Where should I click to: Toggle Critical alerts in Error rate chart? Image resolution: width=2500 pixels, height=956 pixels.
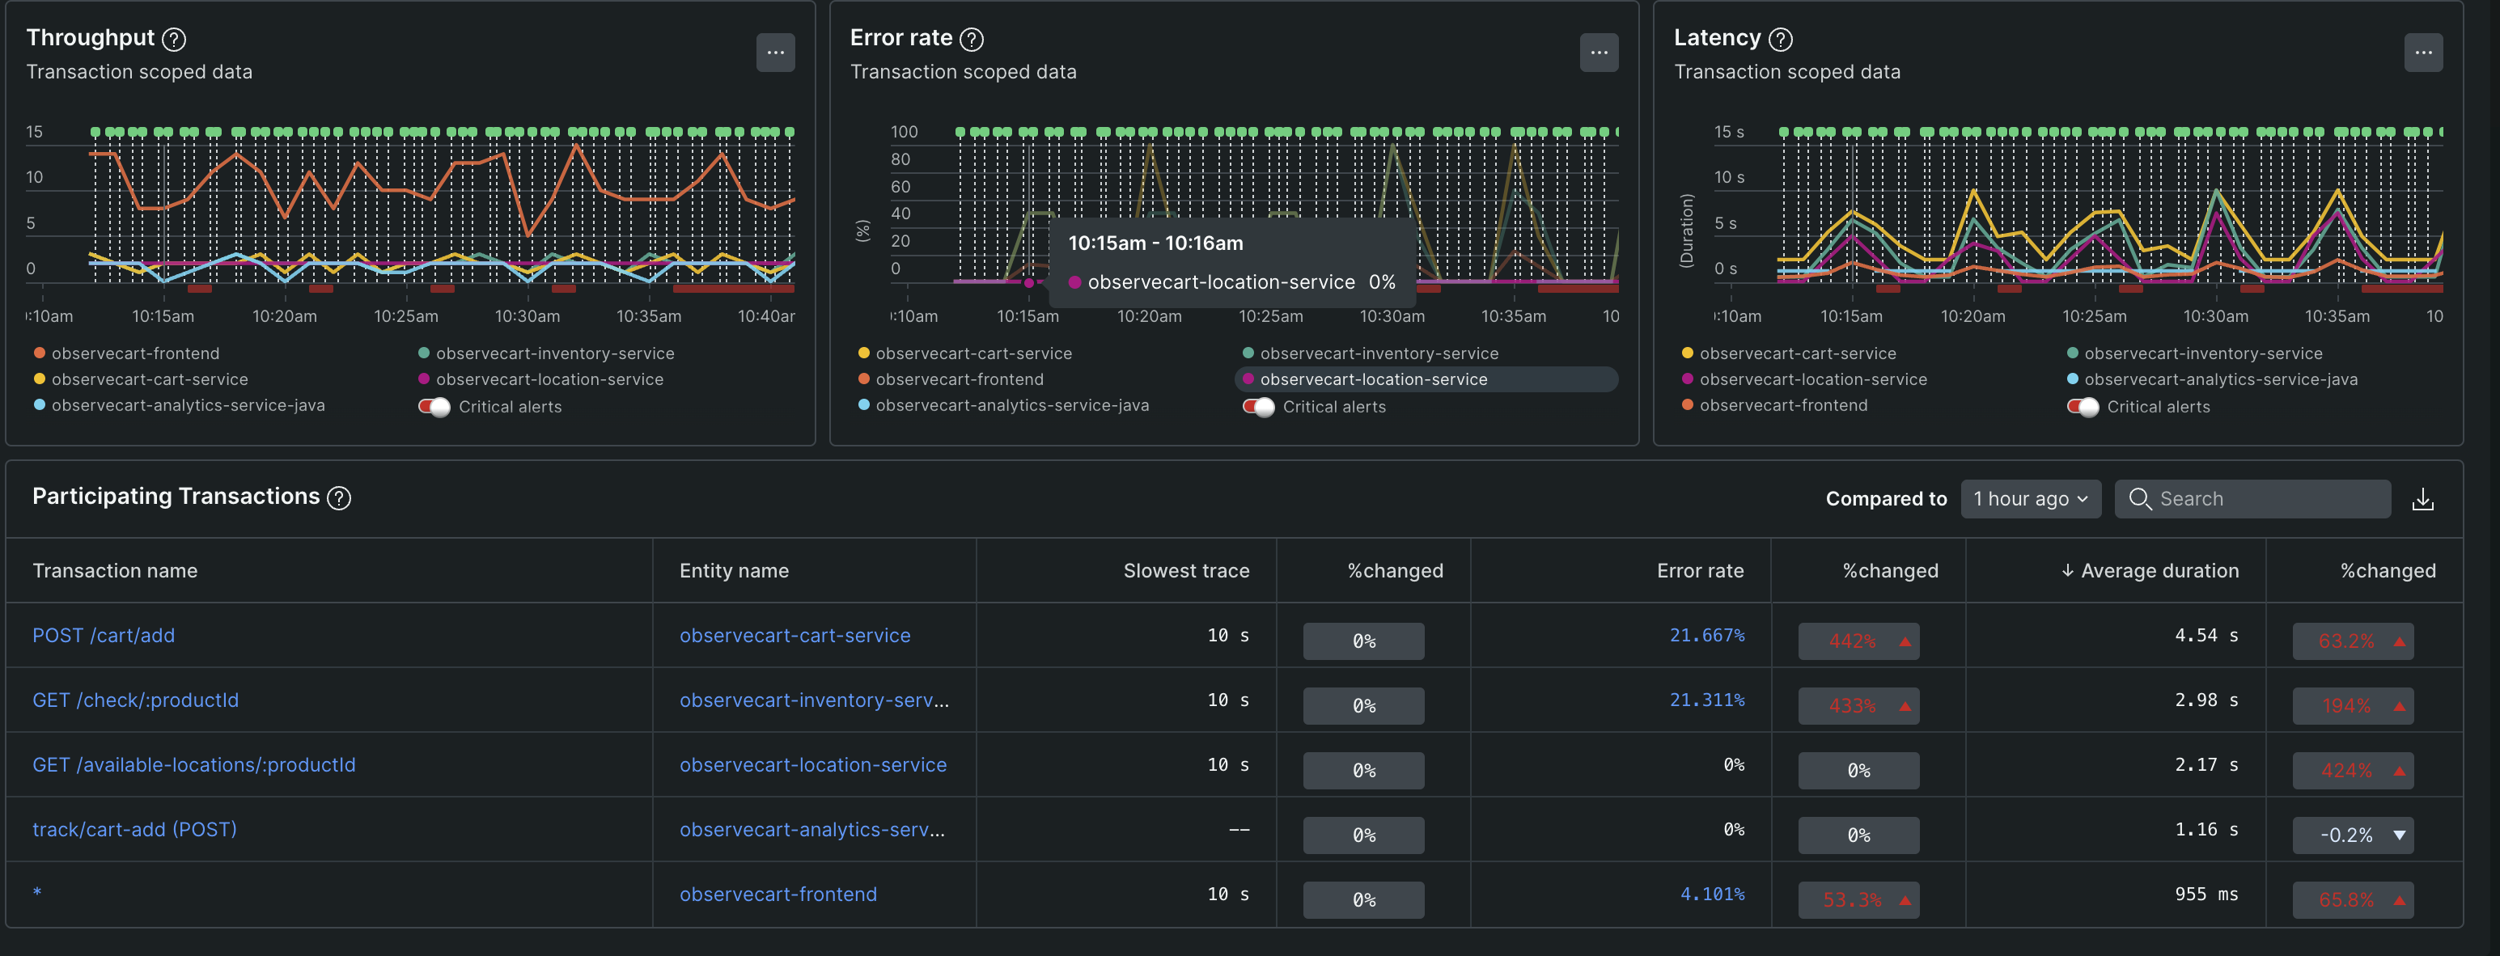pyautogui.click(x=1258, y=407)
